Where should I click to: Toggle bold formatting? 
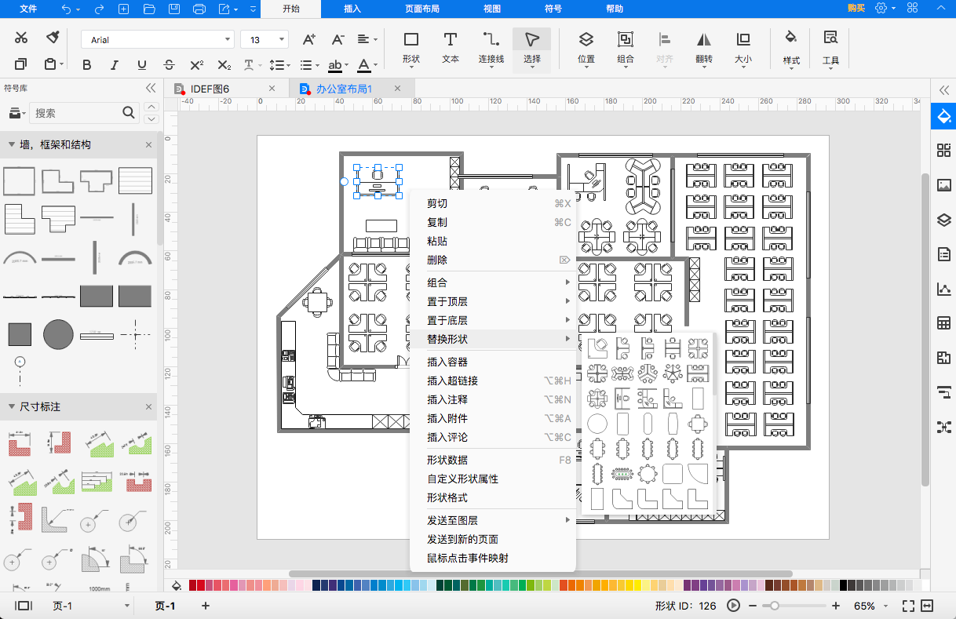click(x=86, y=65)
